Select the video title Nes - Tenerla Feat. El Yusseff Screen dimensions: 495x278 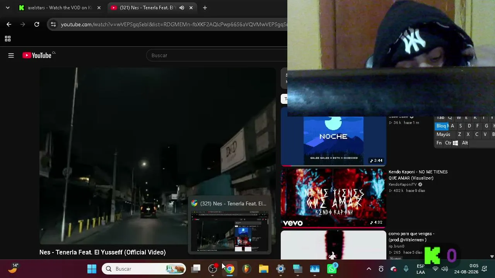[102, 252]
